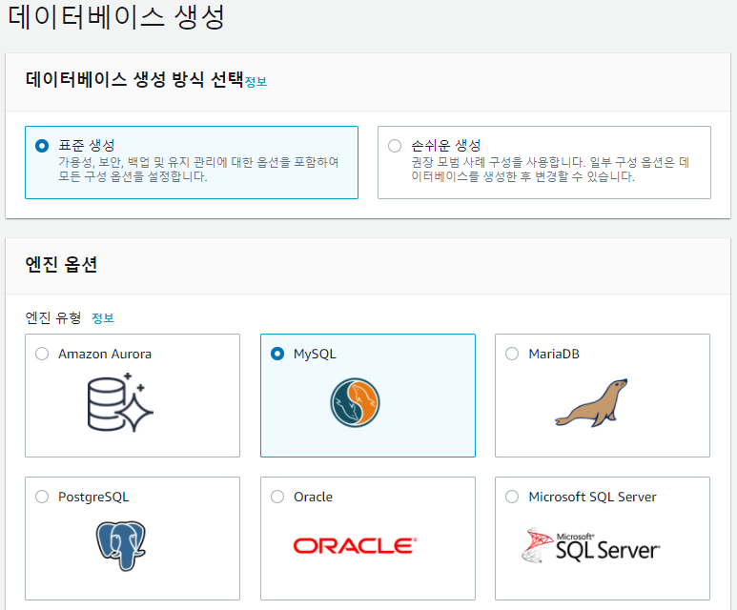Image resolution: width=737 pixels, height=610 pixels.
Task: Choose the MySQL engine radio button
Action: coord(277,354)
